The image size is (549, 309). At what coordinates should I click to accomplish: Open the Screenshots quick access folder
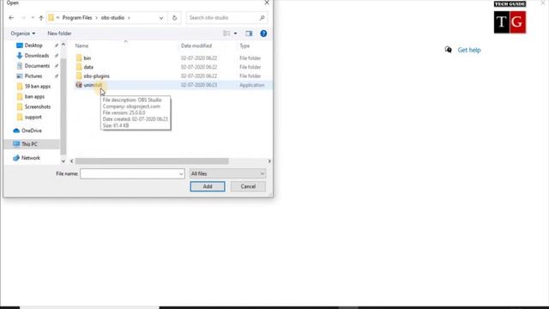click(x=38, y=106)
